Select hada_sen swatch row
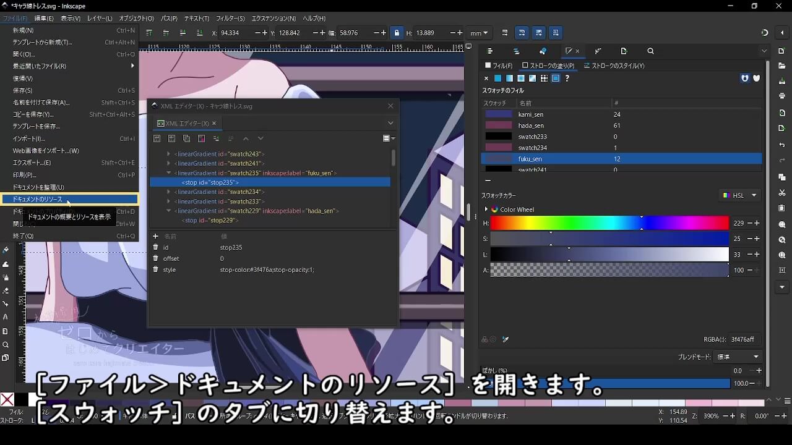 621,125
